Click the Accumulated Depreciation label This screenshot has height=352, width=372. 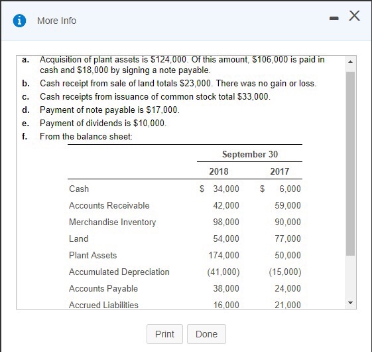(x=119, y=272)
